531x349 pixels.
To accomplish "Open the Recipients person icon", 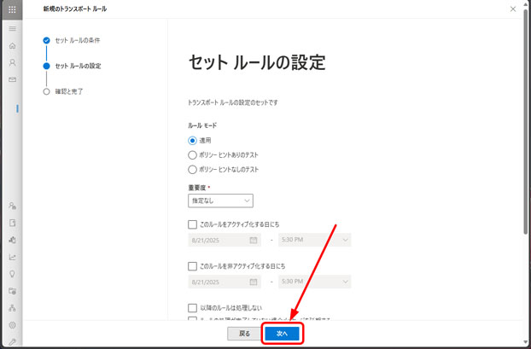I will click(x=12, y=62).
